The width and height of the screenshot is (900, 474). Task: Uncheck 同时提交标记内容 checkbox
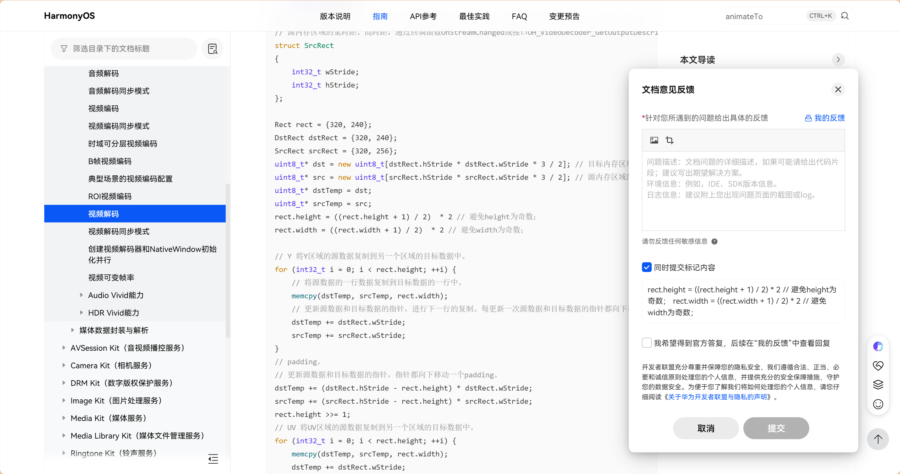click(647, 267)
